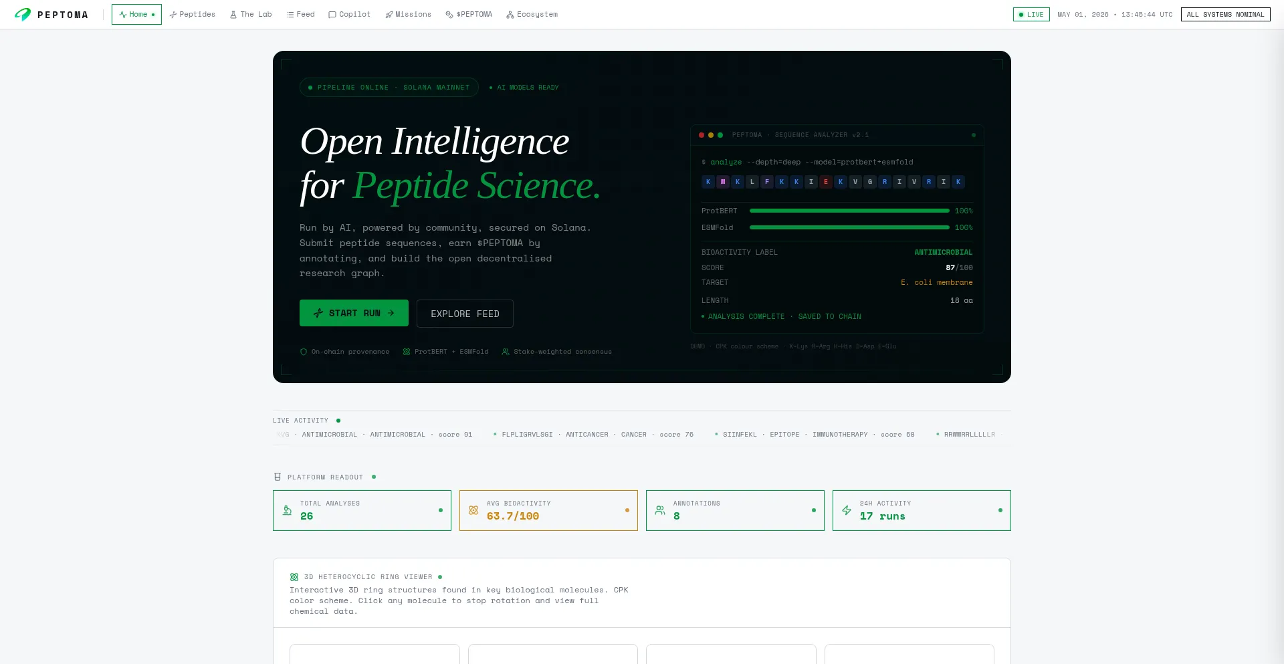Click the 63.7/100 bioactivity value
This screenshot has width=1284, height=664.
click(512, 516)
